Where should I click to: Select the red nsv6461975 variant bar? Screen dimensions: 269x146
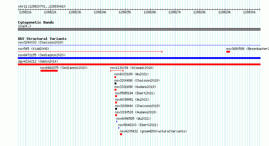[x=49, y=71]
